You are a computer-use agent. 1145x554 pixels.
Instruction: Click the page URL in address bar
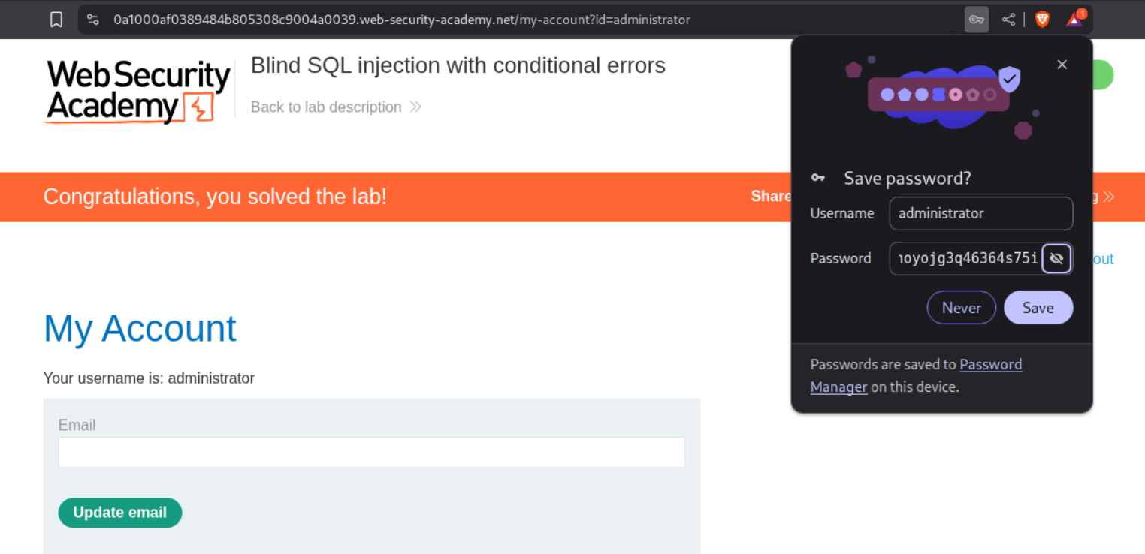pos(401,20)
